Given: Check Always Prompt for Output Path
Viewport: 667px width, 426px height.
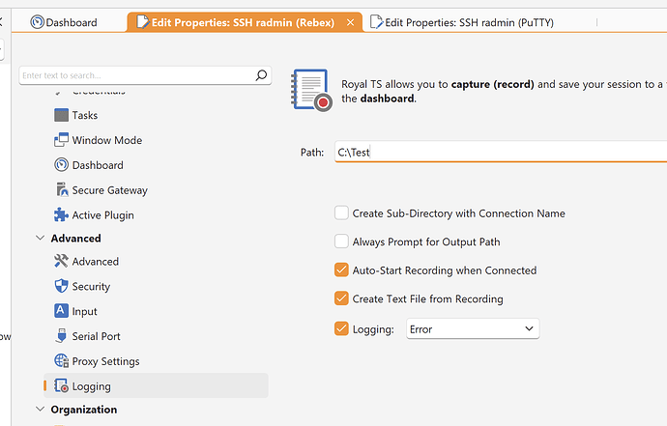Looking at the screenshot, I should click(341, 241).
